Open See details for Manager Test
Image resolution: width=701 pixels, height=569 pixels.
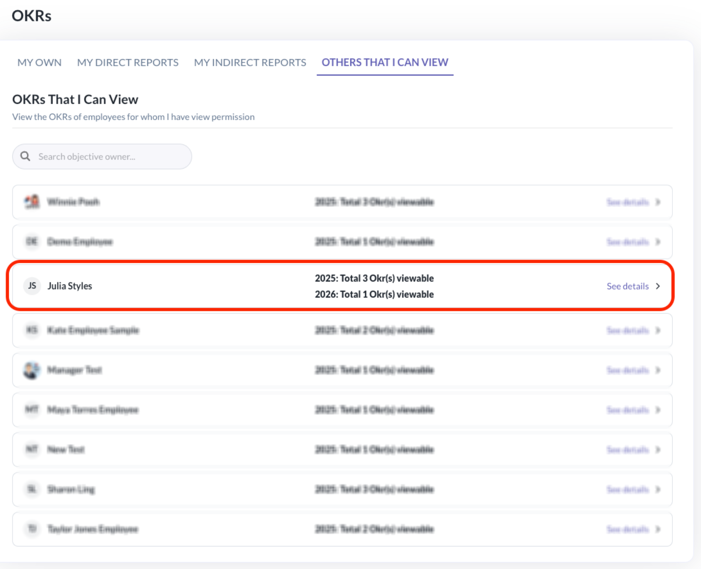(627, 371)
